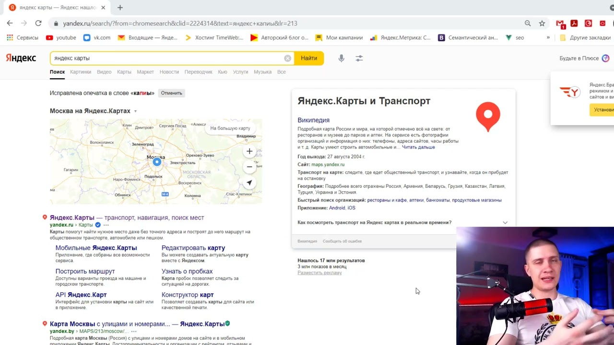614x345 pixels.
Task: Select the Музыка tab
Action: (x=262, y=72)
